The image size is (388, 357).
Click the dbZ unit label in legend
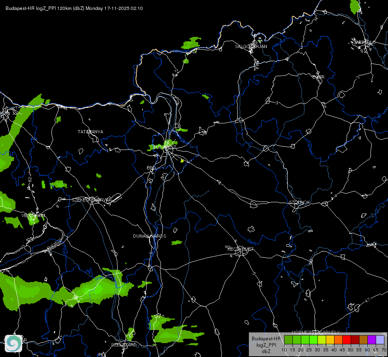pyautogui.click(x=266, y=351)
